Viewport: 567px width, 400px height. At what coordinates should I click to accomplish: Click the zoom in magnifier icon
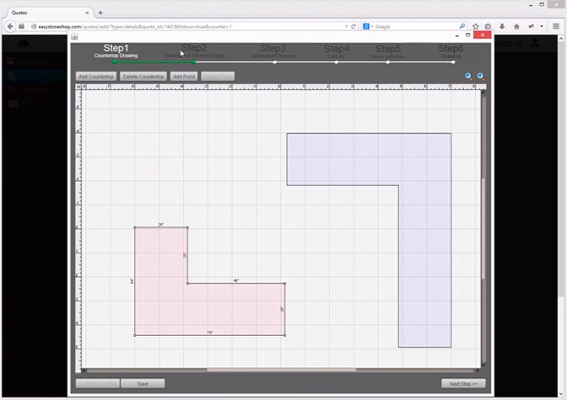tap(480, 77)
